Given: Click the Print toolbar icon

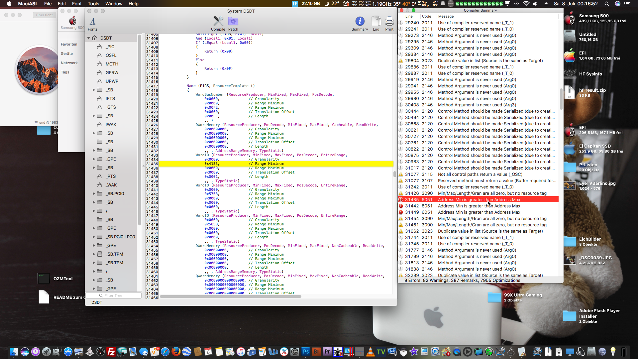Looking at the screenshot, I should (x=389, y=22).
